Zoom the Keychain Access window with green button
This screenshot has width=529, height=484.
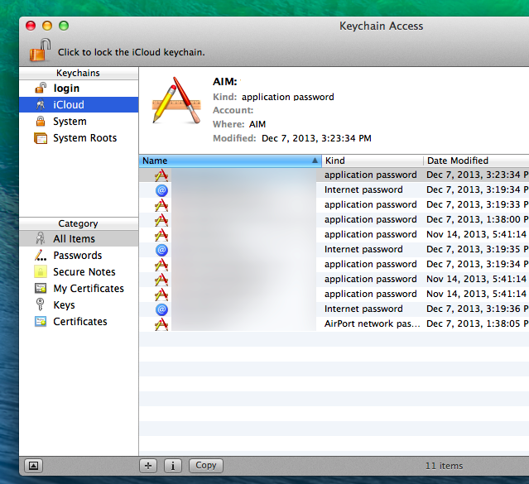[64, 26]
